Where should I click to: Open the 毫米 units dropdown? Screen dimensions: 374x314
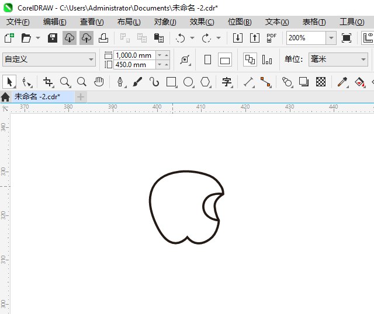[x=338, y=60]
